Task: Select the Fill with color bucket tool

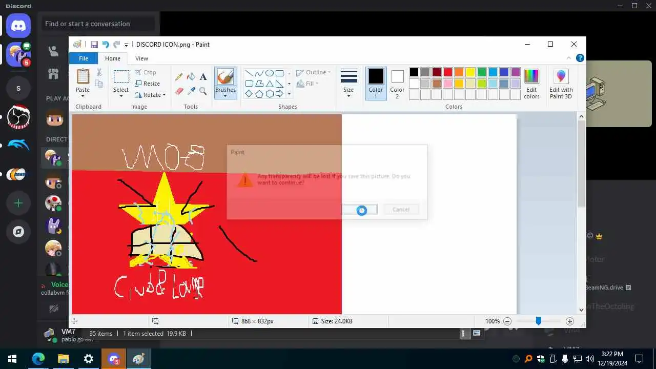Action: point(191,77)
